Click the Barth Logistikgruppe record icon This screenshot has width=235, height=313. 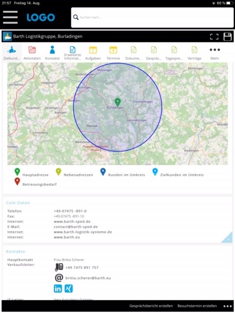pyautogui.click(x=7, y=37)
